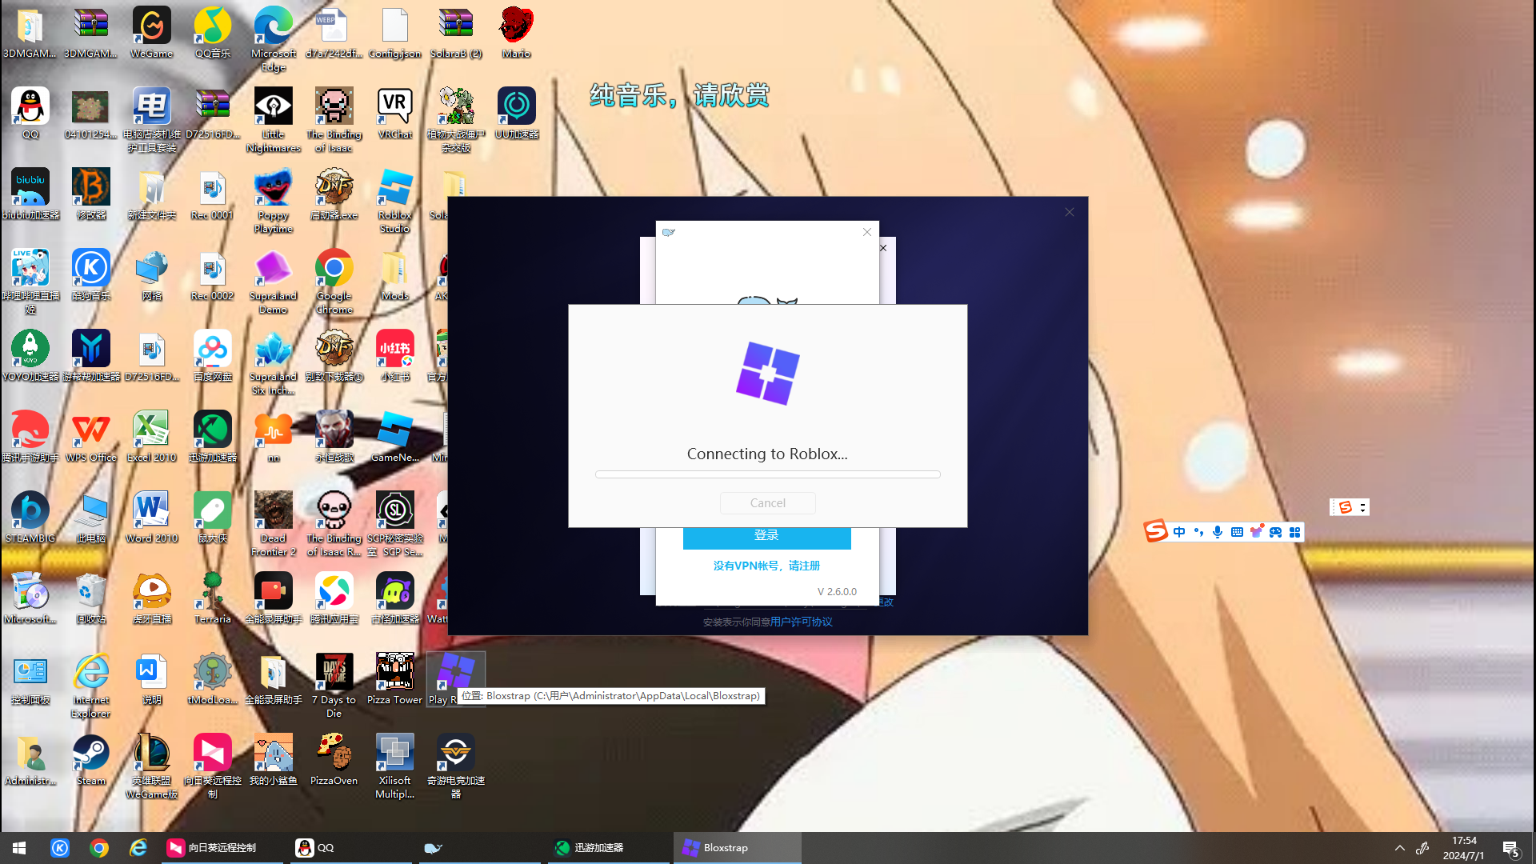Open 酷狗 K icon on taskbar
The height and width of the screenshot is (864, 1536).
tap(60, 848)
